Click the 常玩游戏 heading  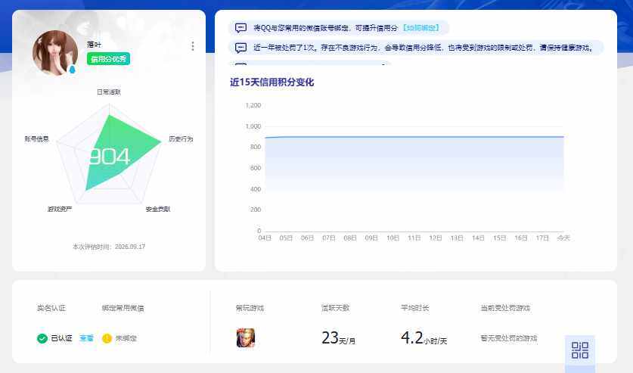point(250,308)
